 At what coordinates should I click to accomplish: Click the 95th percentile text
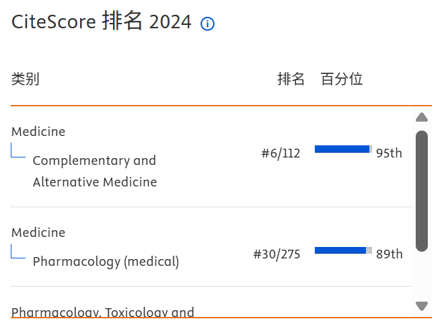(389, 153)
